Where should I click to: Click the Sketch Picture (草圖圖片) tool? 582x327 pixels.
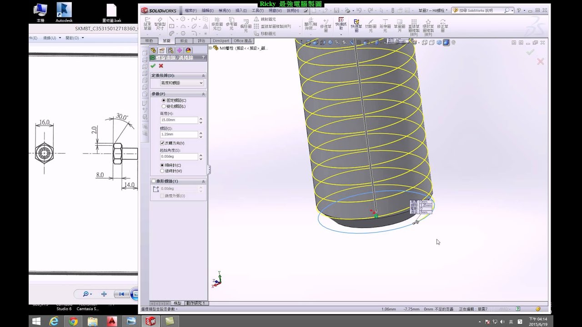point(400,25)
